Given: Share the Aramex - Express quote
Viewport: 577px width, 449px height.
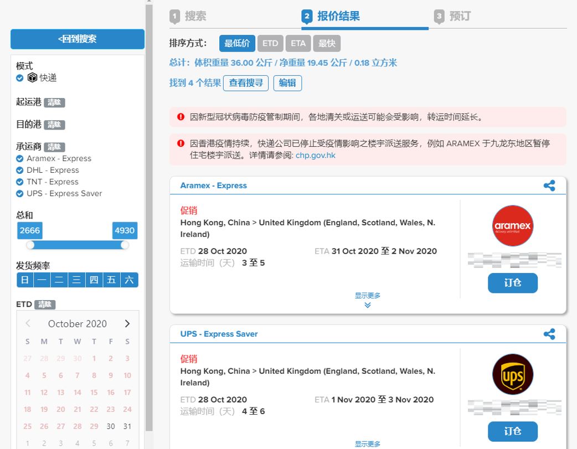Looking at the screenshot, I should [x=549, y=185].
